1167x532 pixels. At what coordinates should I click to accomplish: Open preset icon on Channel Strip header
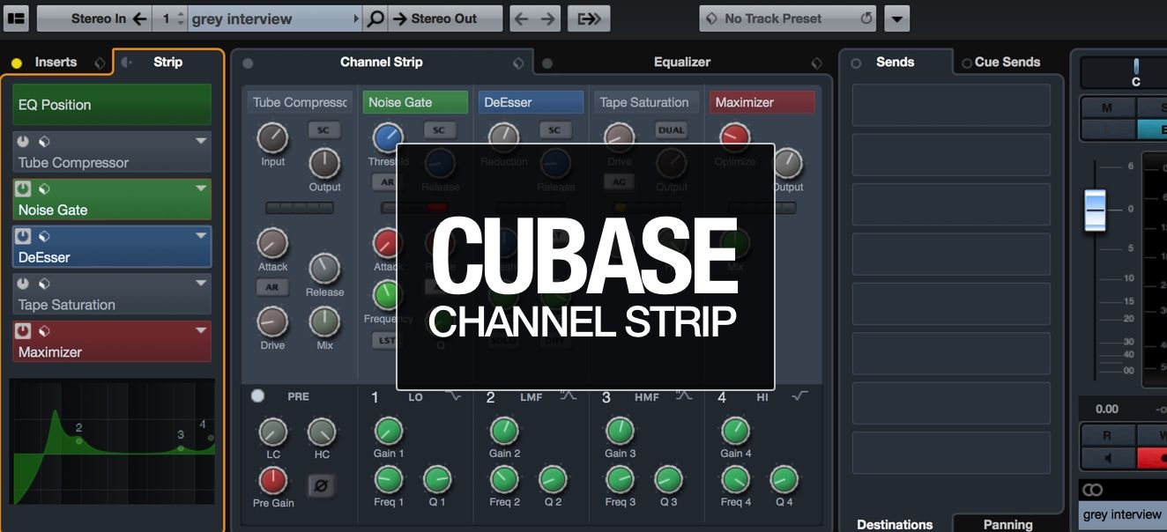point(519,63)
